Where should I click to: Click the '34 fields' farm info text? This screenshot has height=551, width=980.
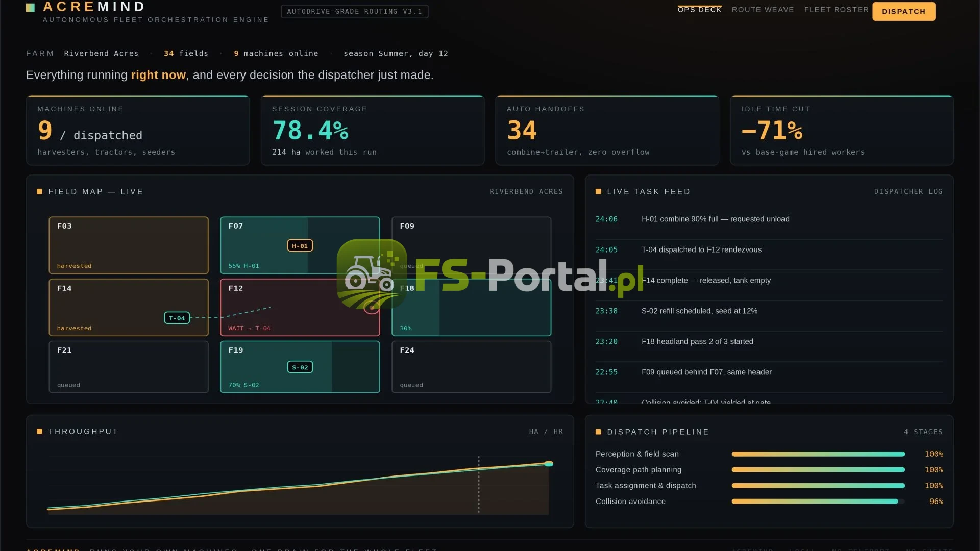[x=186, y=54]
